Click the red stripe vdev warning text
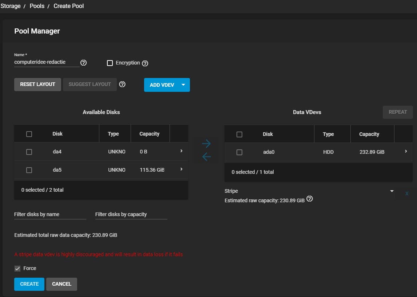This screenshot has height=297, width=417. click(x=99, y=254)
